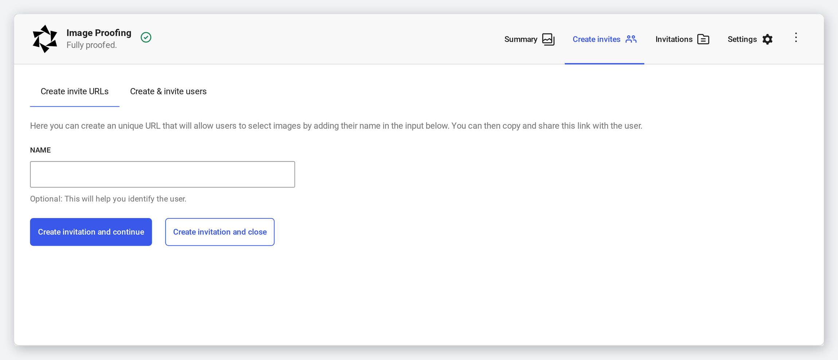Viewport: 838px width, 360px height.
Task: Select the Create invite URLs sub-tab
Action: [75, 91]
